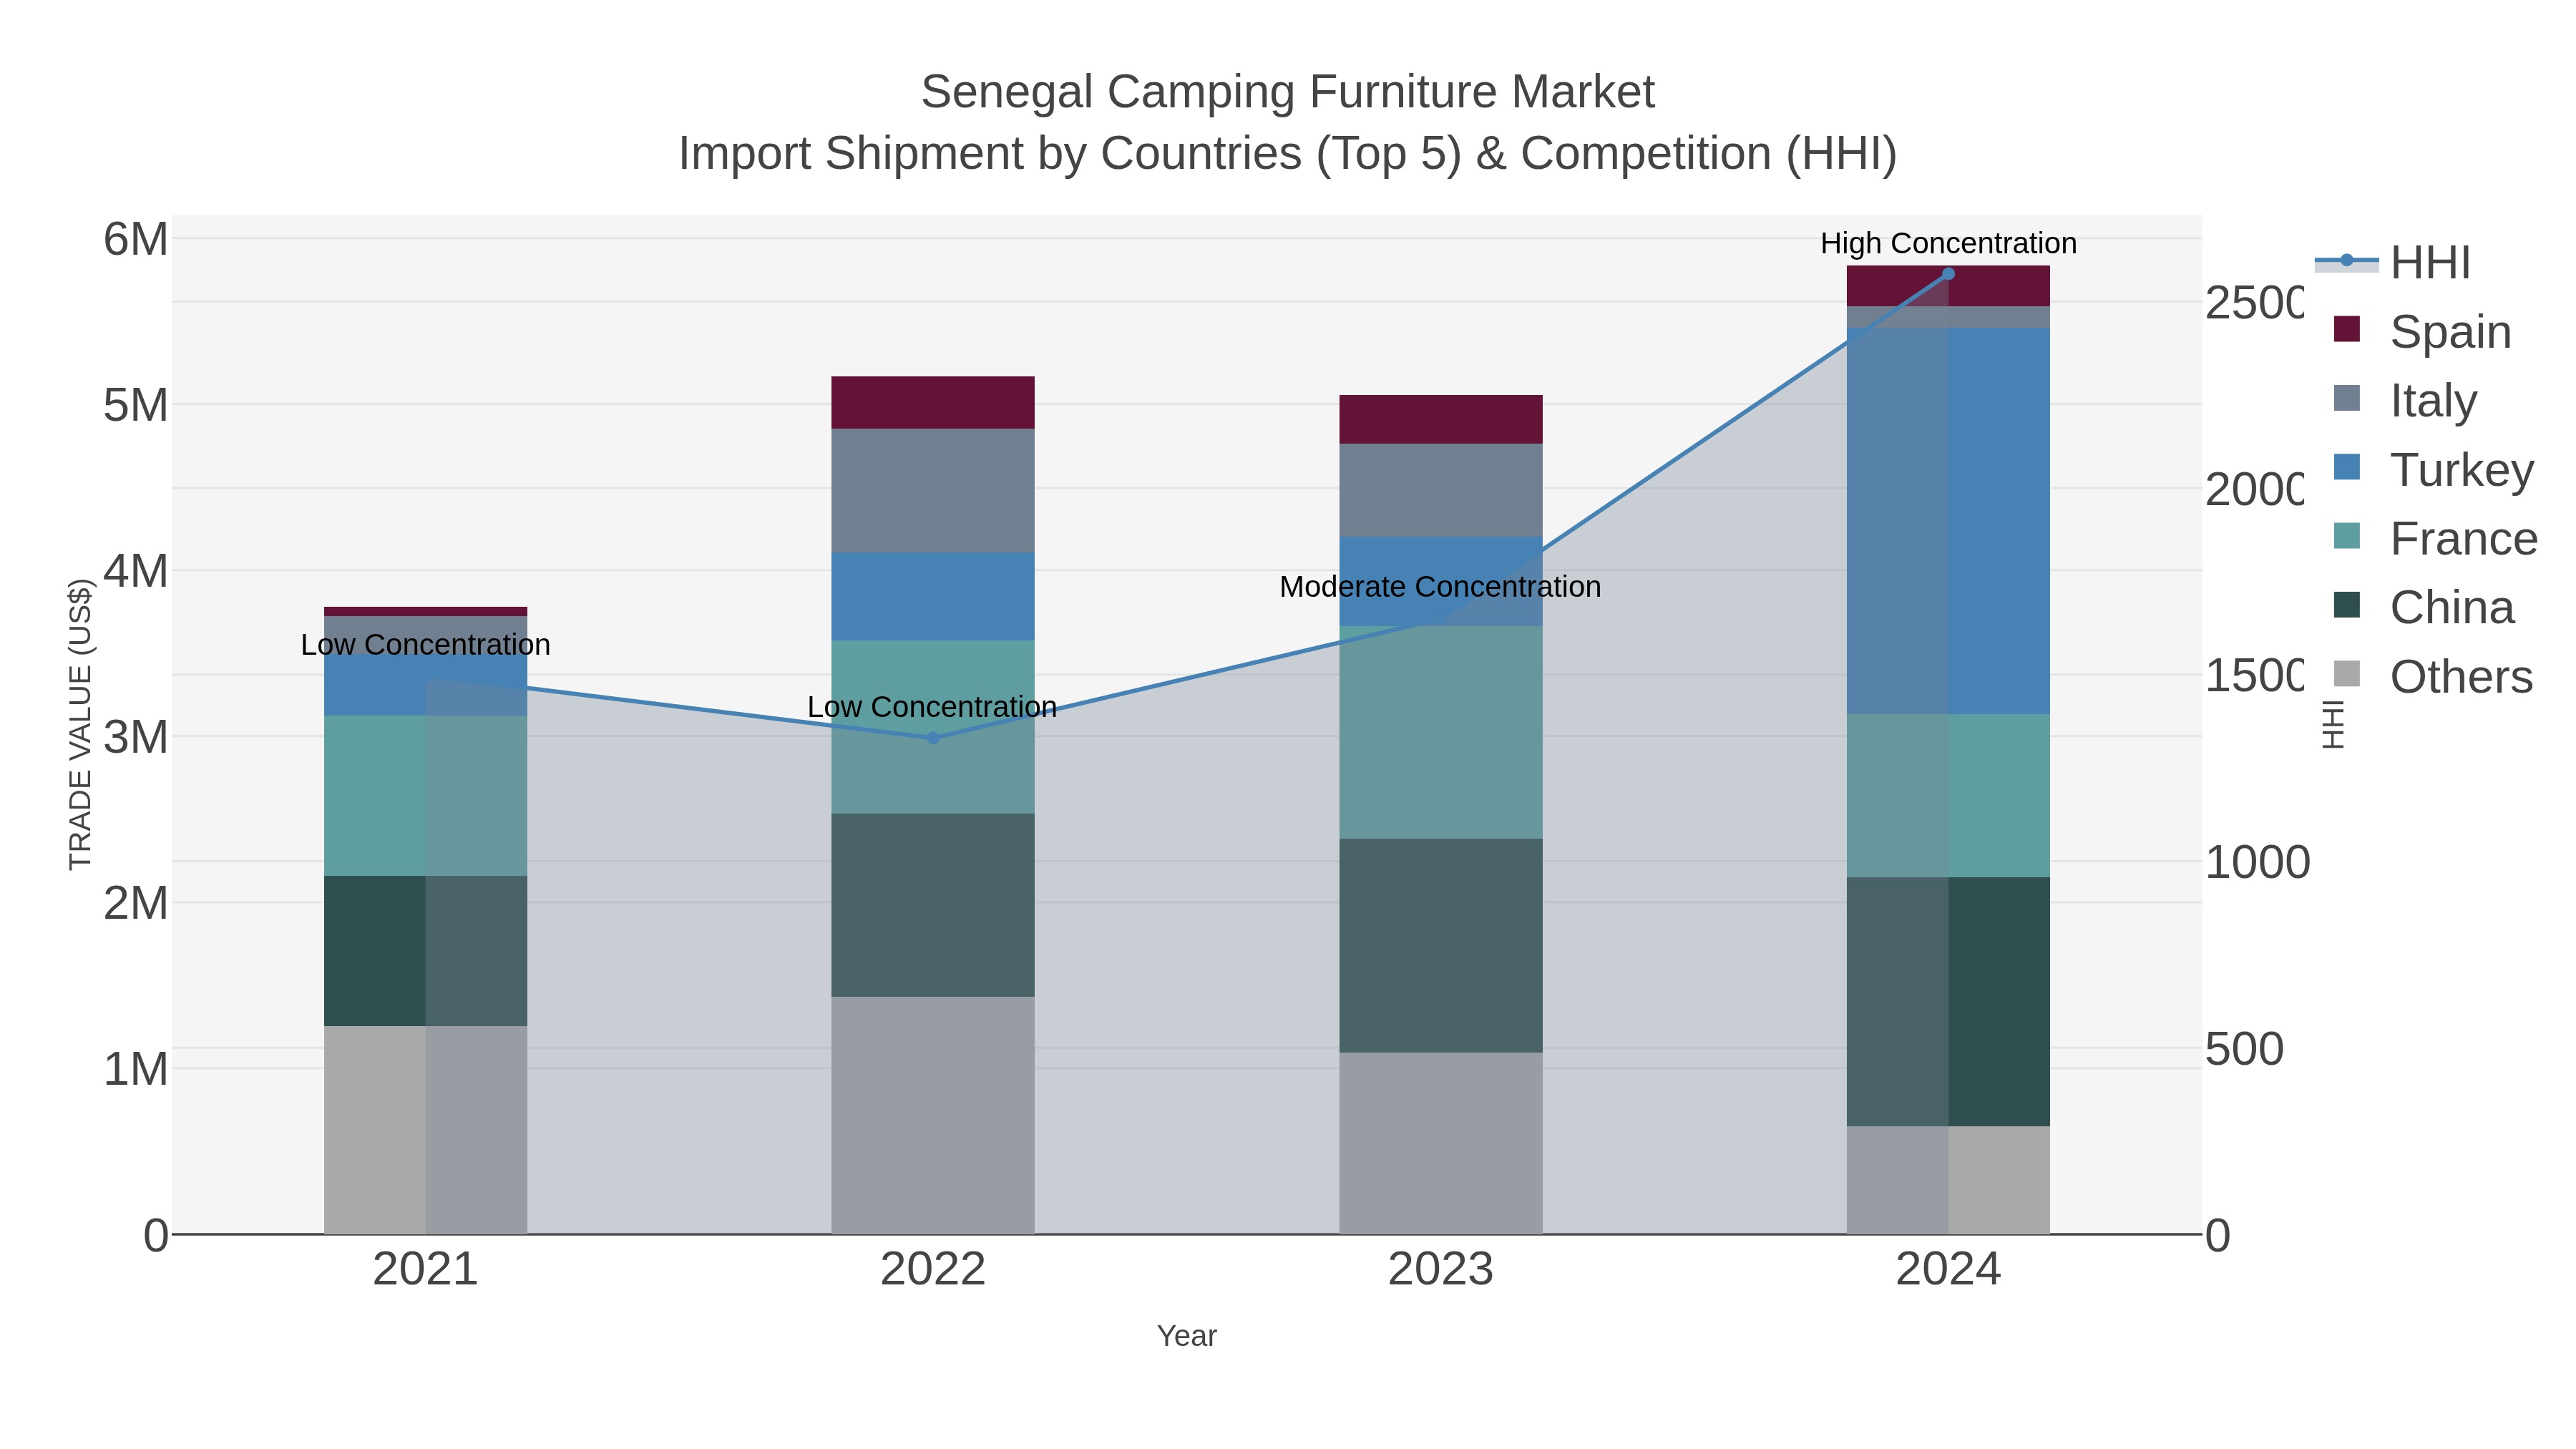Click the 2022 HHI data point marker

click(x=933, y=738)
